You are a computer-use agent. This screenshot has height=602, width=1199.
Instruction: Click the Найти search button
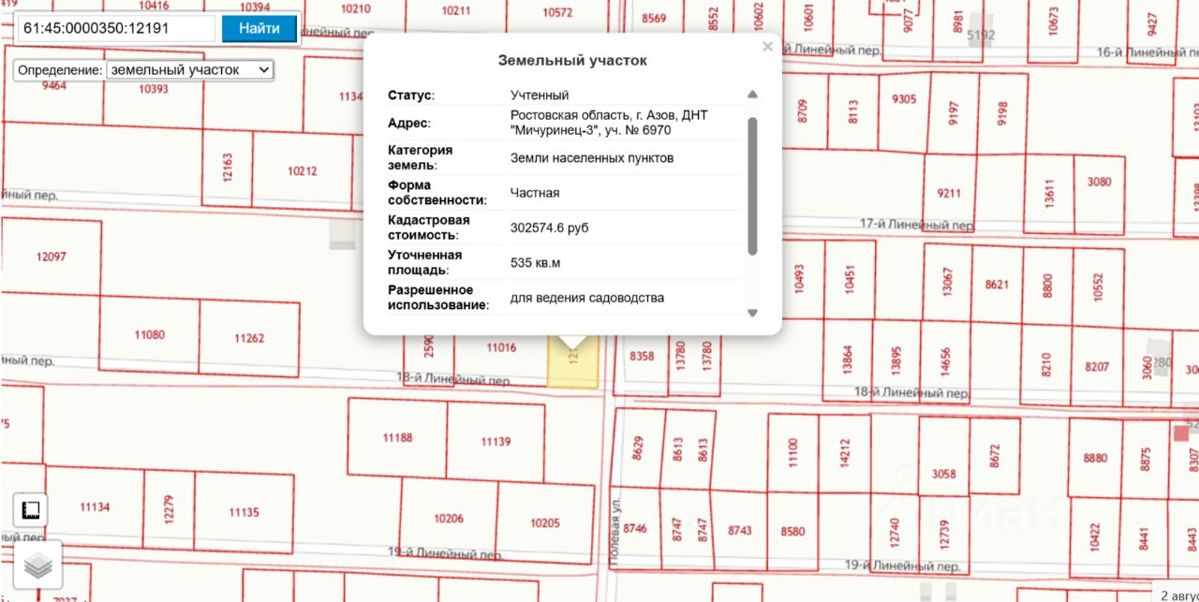(x=259, y=28)
